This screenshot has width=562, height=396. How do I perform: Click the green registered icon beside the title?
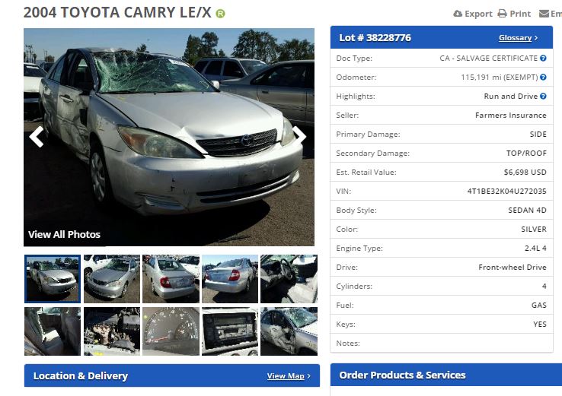220,14
